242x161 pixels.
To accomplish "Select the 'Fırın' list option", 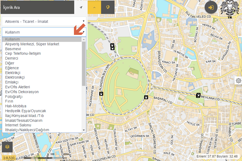I will (9, 101).
